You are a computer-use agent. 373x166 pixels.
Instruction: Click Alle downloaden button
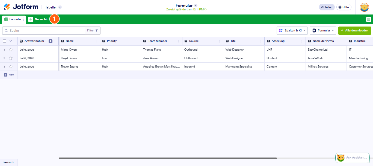(355, 31)
